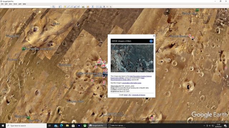Click the green lander icon at the map's top right
Screen dimensions: 229x128
point(197,10)
